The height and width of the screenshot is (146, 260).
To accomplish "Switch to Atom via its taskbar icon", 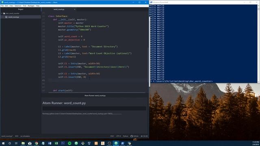I will [116, 143].
